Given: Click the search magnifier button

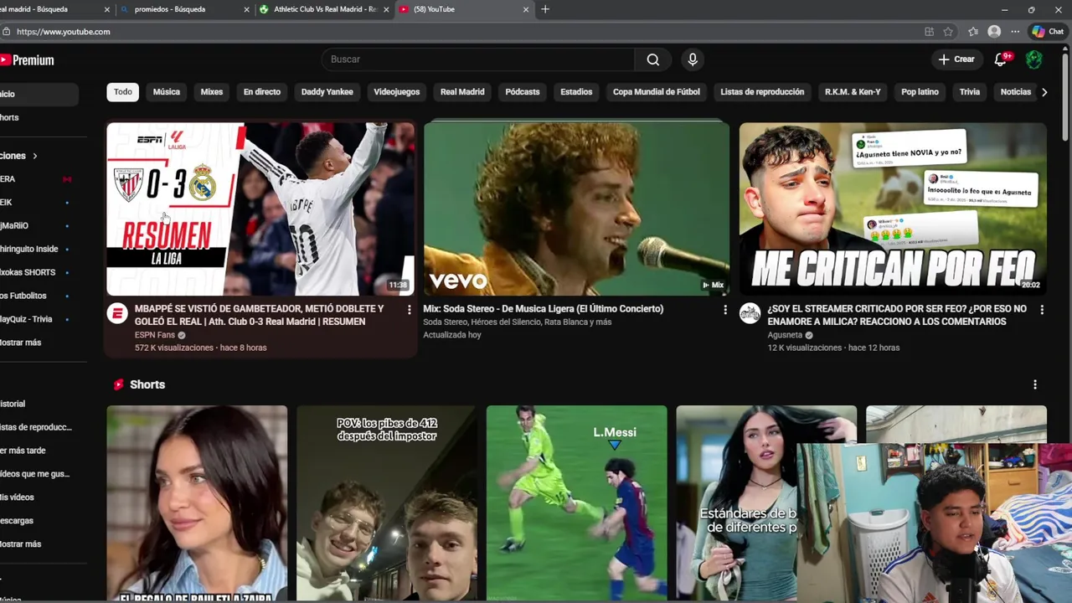Looking at the screenshot, I should 652,59.
